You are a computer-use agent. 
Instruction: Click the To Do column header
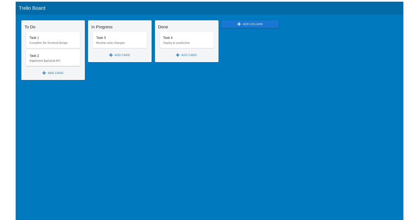tap(29, 27)
